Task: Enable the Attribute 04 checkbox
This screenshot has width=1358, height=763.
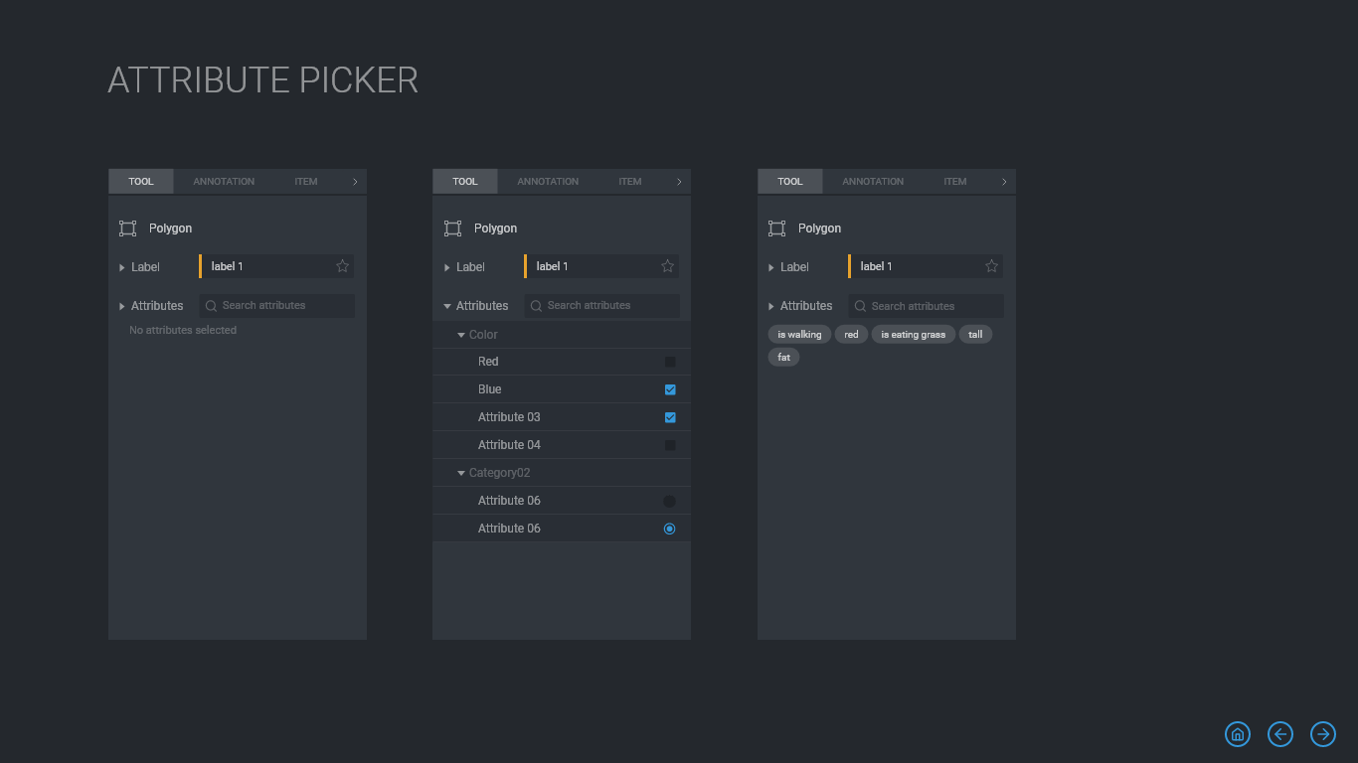Action: tap(670, 445)
